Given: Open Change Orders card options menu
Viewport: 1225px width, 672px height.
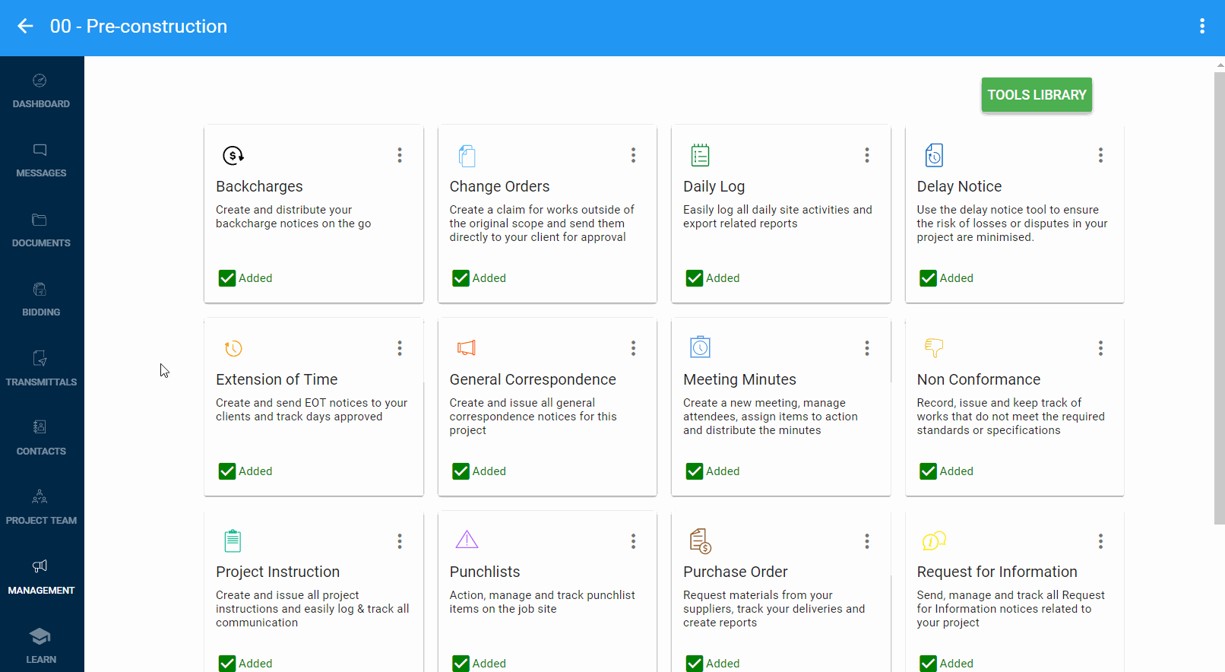Looking at the screenshot, I should [x=633, y=155].
